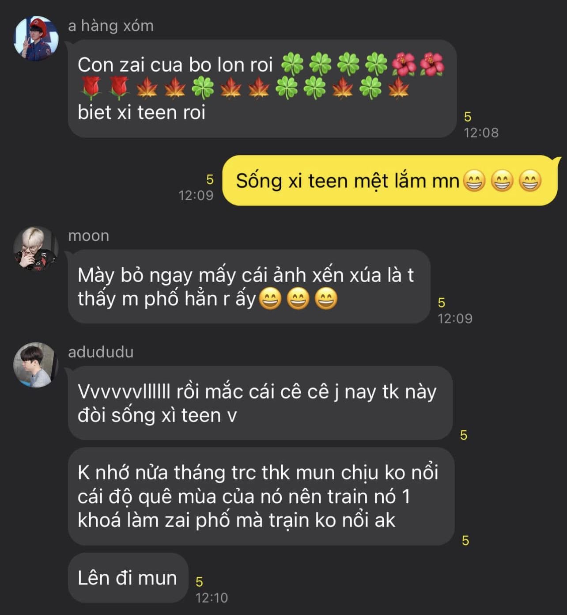Select the 'Vvvvvvllllll rồi mắc cái cê cê' message
Screen dimensions: 567x615
tap(261, 403)
